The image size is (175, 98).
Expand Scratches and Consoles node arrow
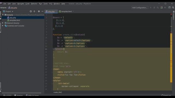point(3,26)
